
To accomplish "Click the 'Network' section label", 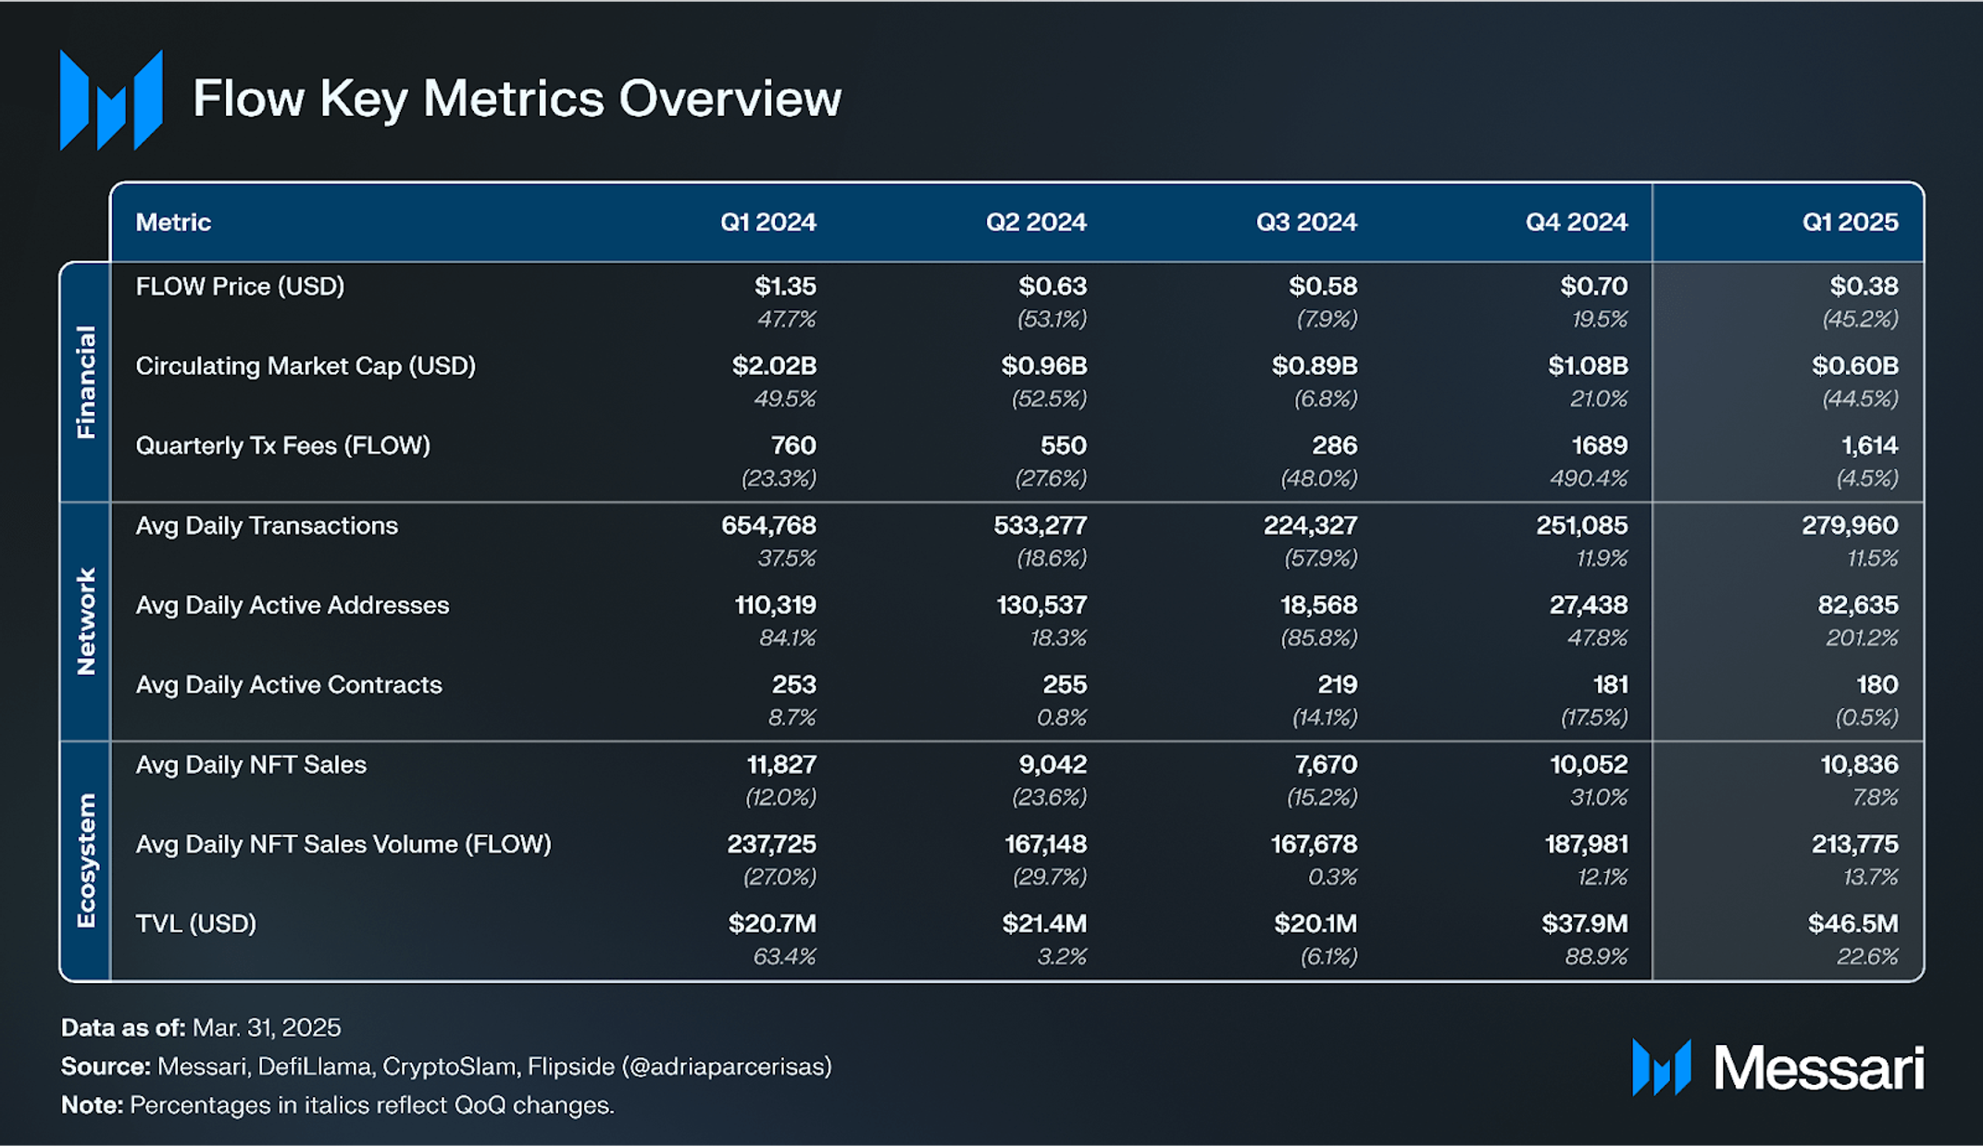I will tap(86, 621).
